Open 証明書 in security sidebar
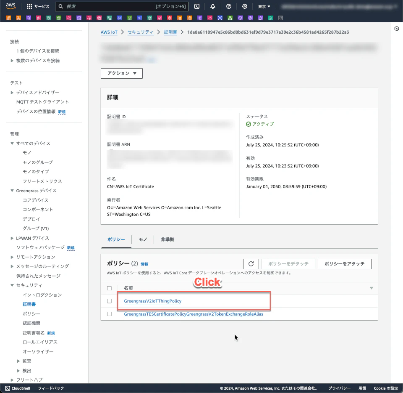 point(29,304)
